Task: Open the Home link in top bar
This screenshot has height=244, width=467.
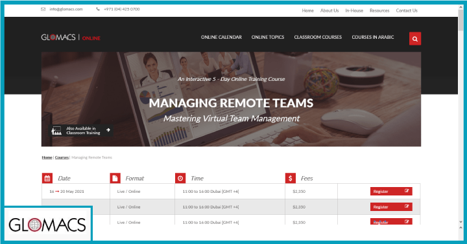Action: (x=307, y=10)
